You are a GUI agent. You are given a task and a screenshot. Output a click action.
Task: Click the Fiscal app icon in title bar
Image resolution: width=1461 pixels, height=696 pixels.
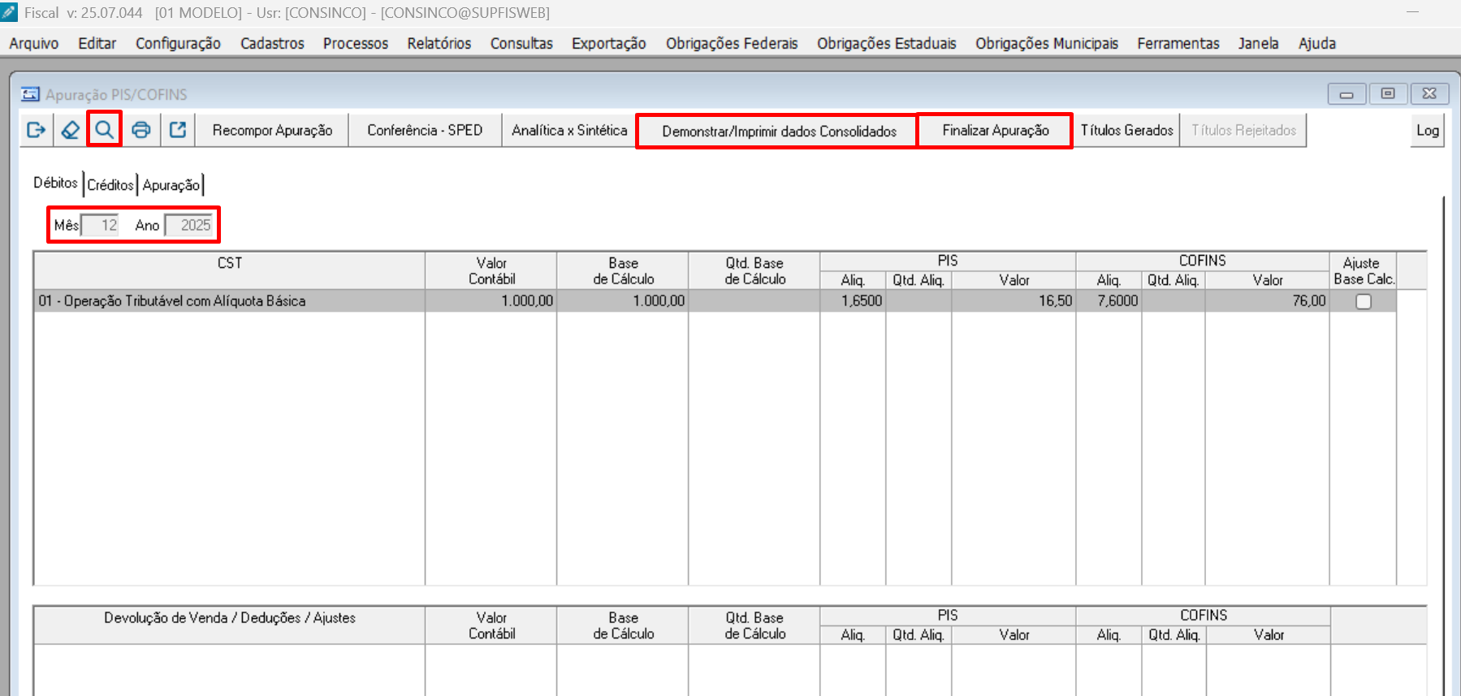[x=9, y=12]
